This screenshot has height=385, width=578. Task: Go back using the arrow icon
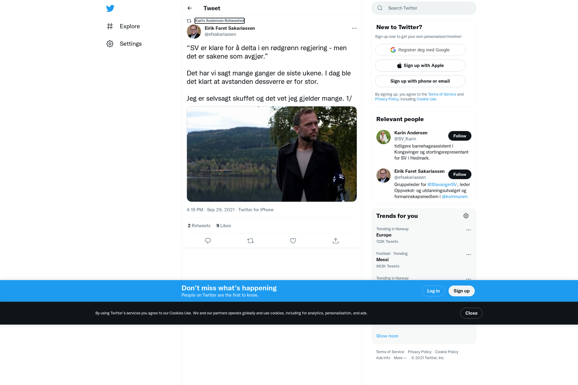[x=190, y=8]
